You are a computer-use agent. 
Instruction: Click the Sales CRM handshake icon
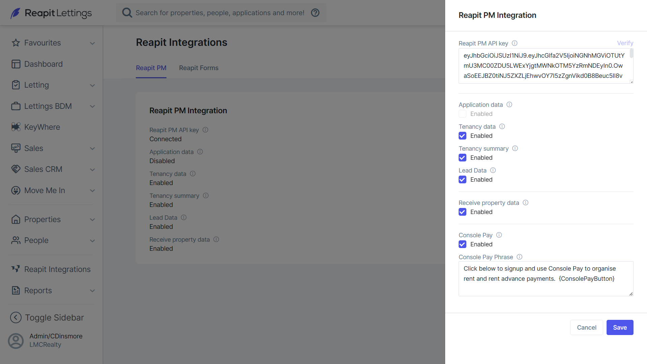pyautogui.click(x=16, y=169)
